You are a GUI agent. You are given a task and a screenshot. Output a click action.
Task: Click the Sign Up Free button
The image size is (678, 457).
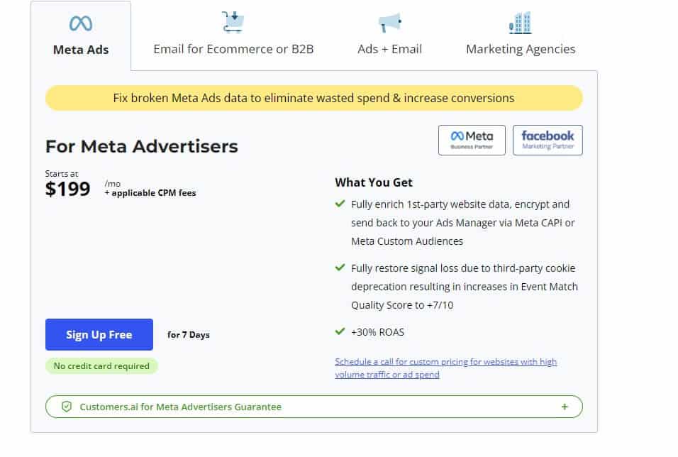pos(99,334)
